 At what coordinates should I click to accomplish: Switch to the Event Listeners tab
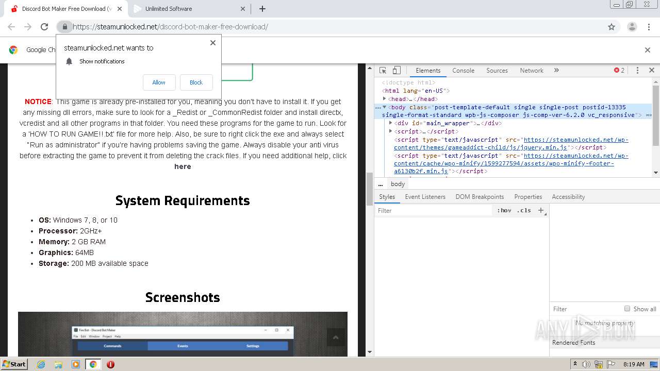(x=425, y=197)
